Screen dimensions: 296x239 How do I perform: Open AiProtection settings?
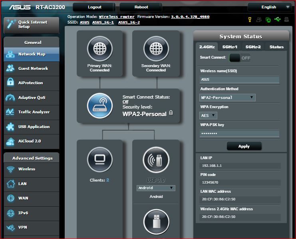[x=31, y=83]
